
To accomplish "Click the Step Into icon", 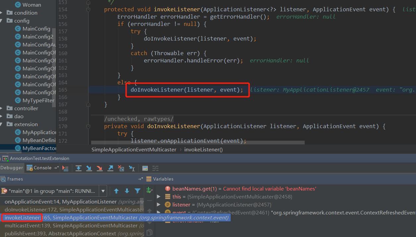I will [89, 168].
